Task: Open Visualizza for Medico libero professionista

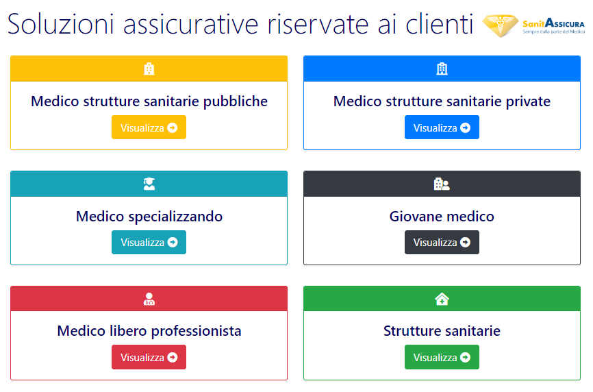Action: click(x=149, y=357)
